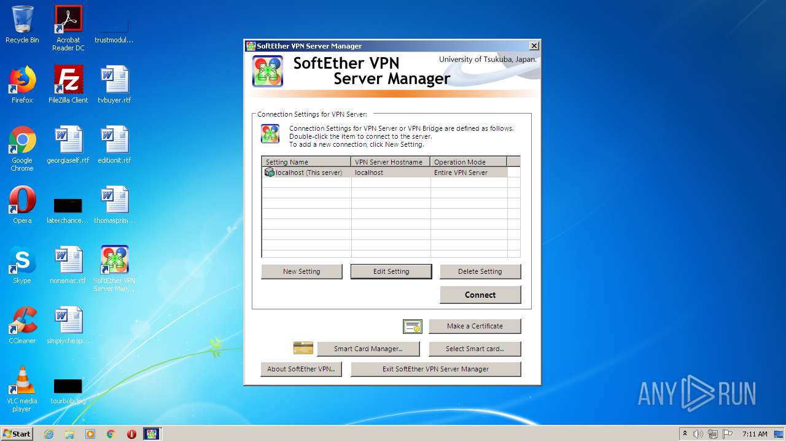Screen dimensions: 786x442
Task: Open the Start menu
Action: (x=17, y=434)
